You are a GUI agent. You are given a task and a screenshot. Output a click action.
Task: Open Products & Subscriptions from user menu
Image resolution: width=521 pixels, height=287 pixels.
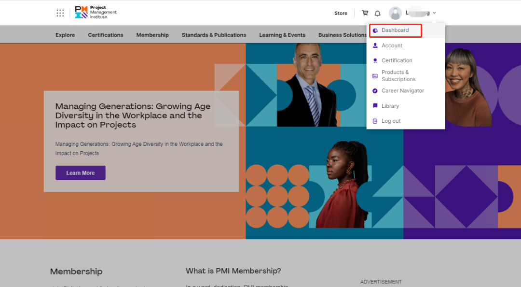click(x=398, y=76)
